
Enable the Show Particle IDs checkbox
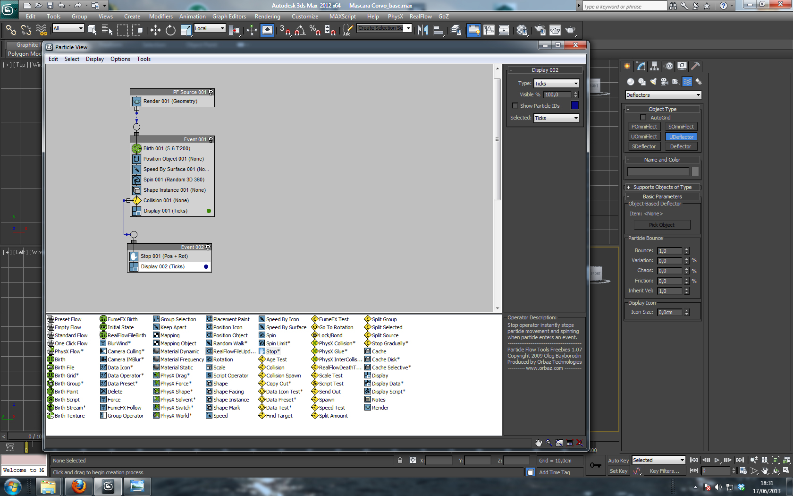(515, 106)
